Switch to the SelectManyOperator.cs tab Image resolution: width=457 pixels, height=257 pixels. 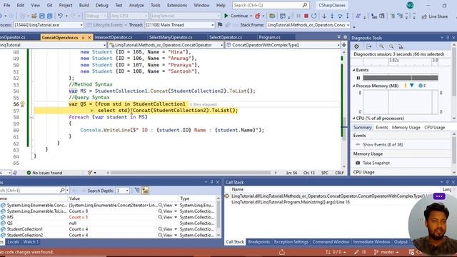pos(171,37)
